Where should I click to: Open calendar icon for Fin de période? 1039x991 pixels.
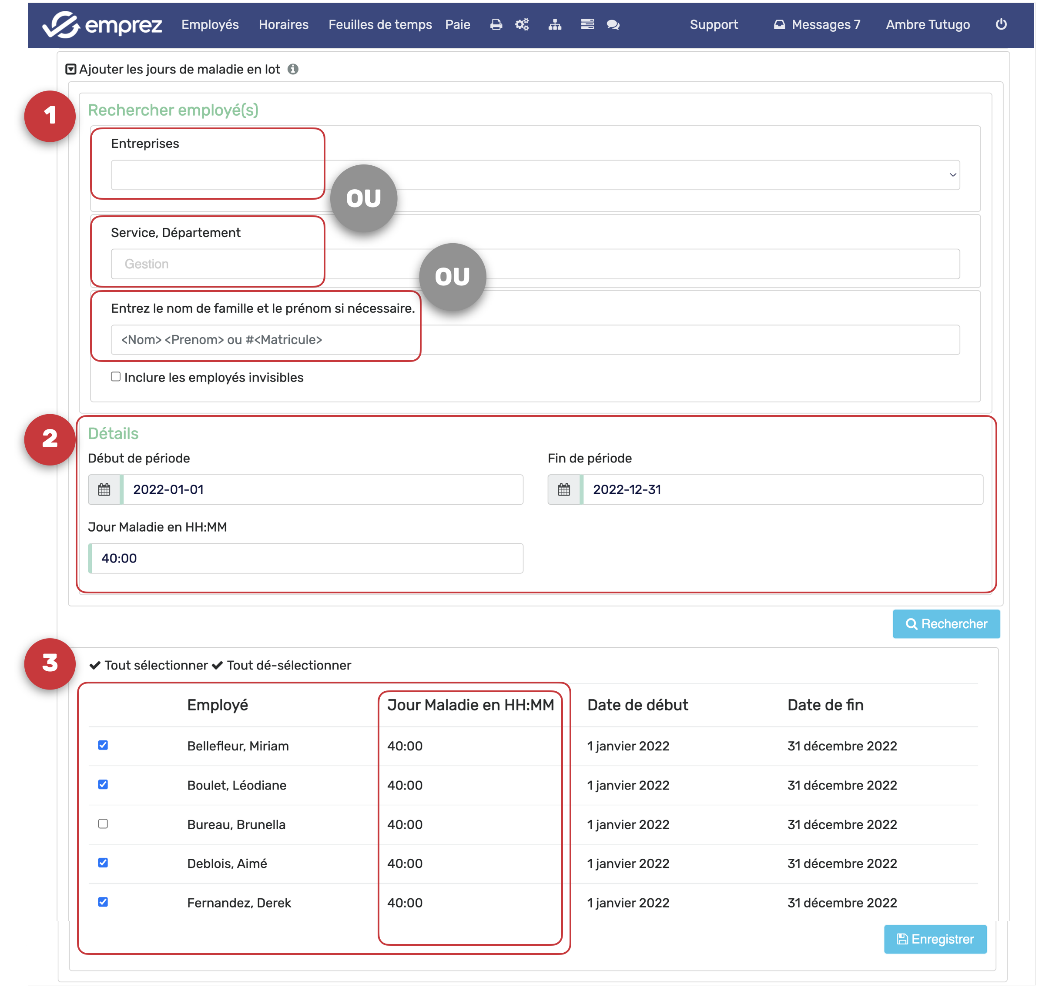pos(563,490)
